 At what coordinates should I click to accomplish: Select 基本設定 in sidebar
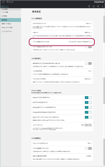tap(10, 20)
